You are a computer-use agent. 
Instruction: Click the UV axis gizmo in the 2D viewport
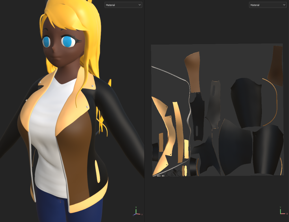tap(281, 211)
